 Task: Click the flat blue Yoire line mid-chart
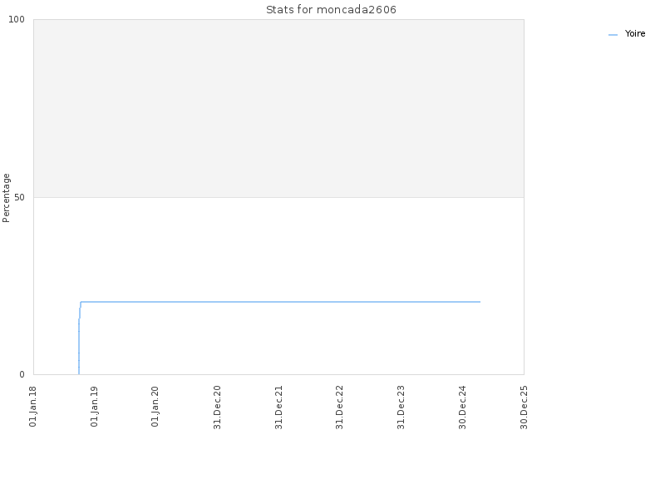click(280, 302)
